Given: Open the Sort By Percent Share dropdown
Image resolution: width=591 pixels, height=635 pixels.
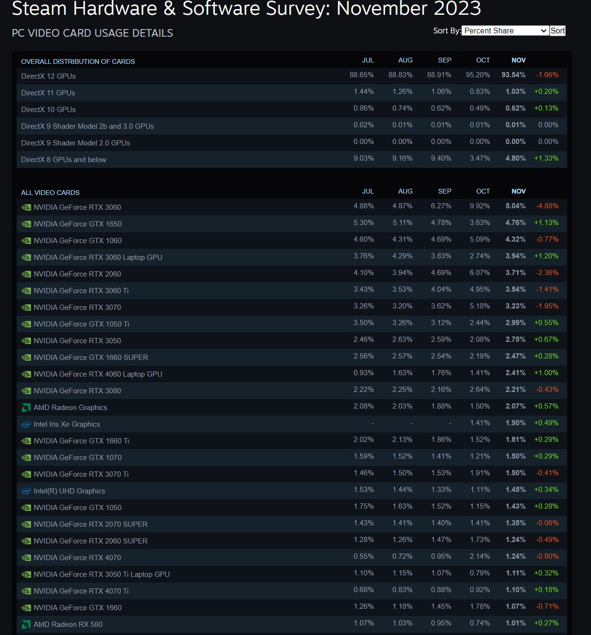Looking at the screenshot, I should pyautogui.click(x=505, y=31).
